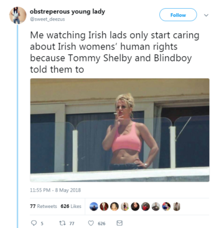This screenshot has width=219, height=228.
Task: Click the tweet text about Irish lads
Action: click(115, 52)
